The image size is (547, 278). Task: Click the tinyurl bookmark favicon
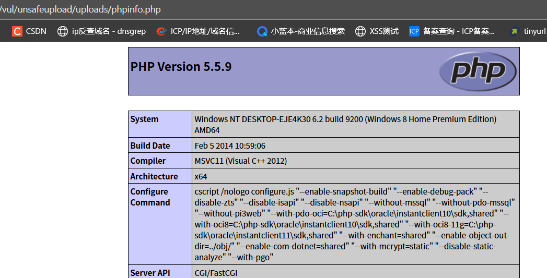tap(514, 31)
